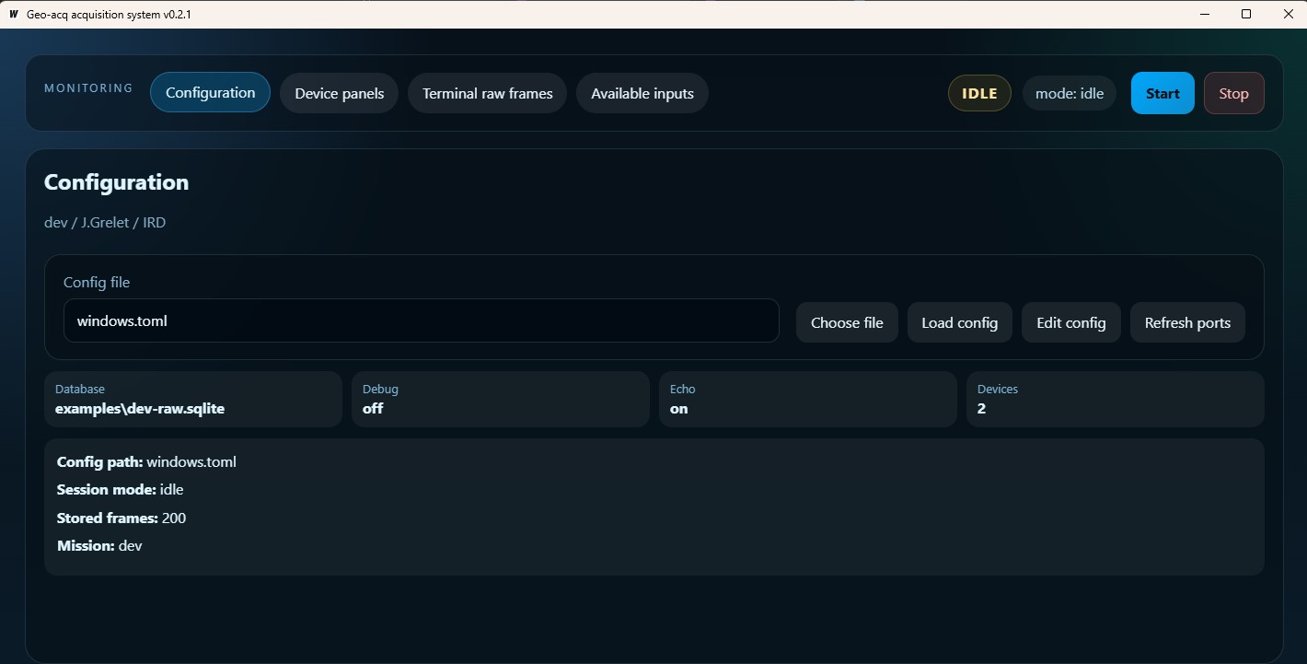Click the 'dev / J.Grelet / IRD' subtitle

[105, 222]
